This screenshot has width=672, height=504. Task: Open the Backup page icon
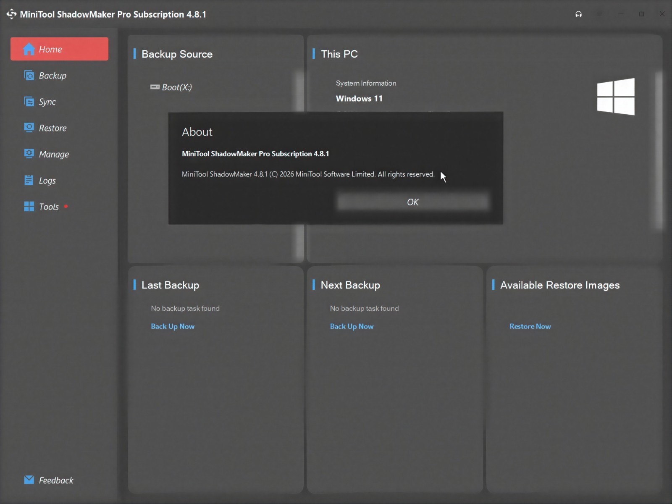pyautogui.click(x=29, y=76)
